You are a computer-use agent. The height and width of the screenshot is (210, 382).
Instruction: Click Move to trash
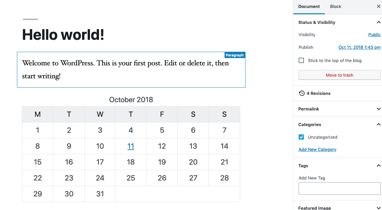(x=339, y=75)
